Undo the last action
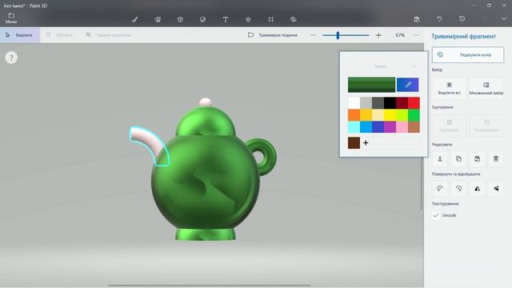512x288 pixels. tap(439, 19)
